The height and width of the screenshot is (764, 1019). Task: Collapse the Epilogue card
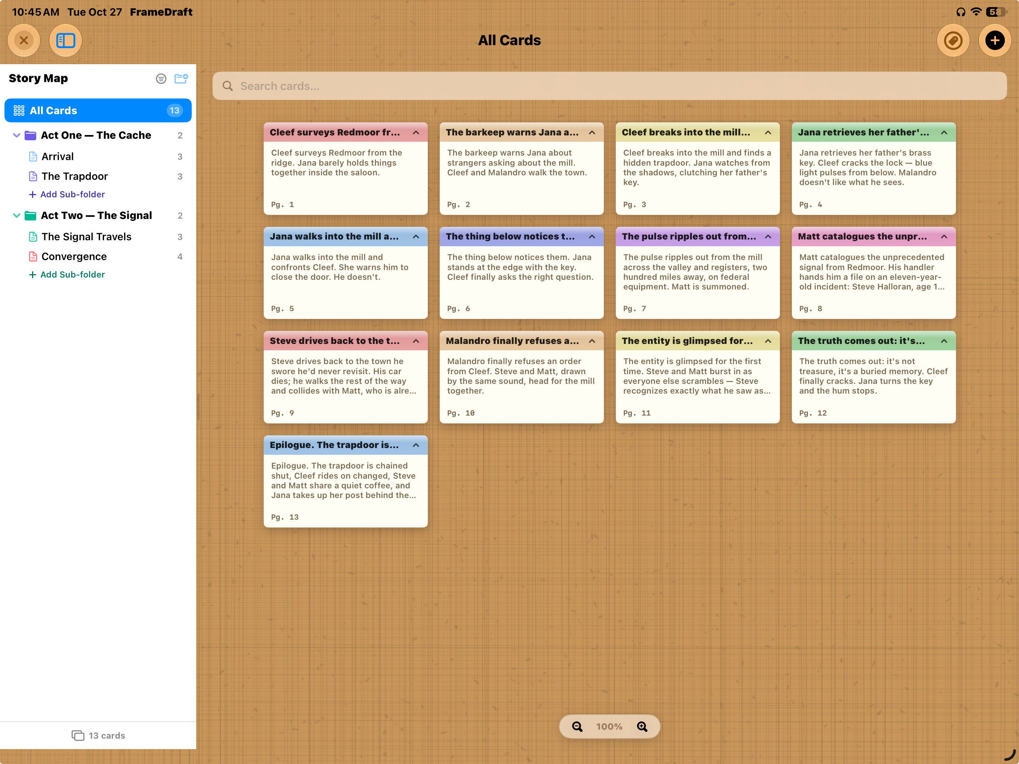416,445
